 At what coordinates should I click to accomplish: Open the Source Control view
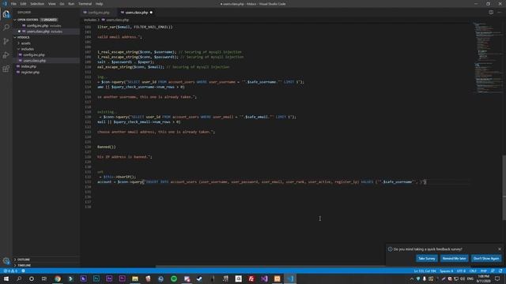(x=6, y=41)
